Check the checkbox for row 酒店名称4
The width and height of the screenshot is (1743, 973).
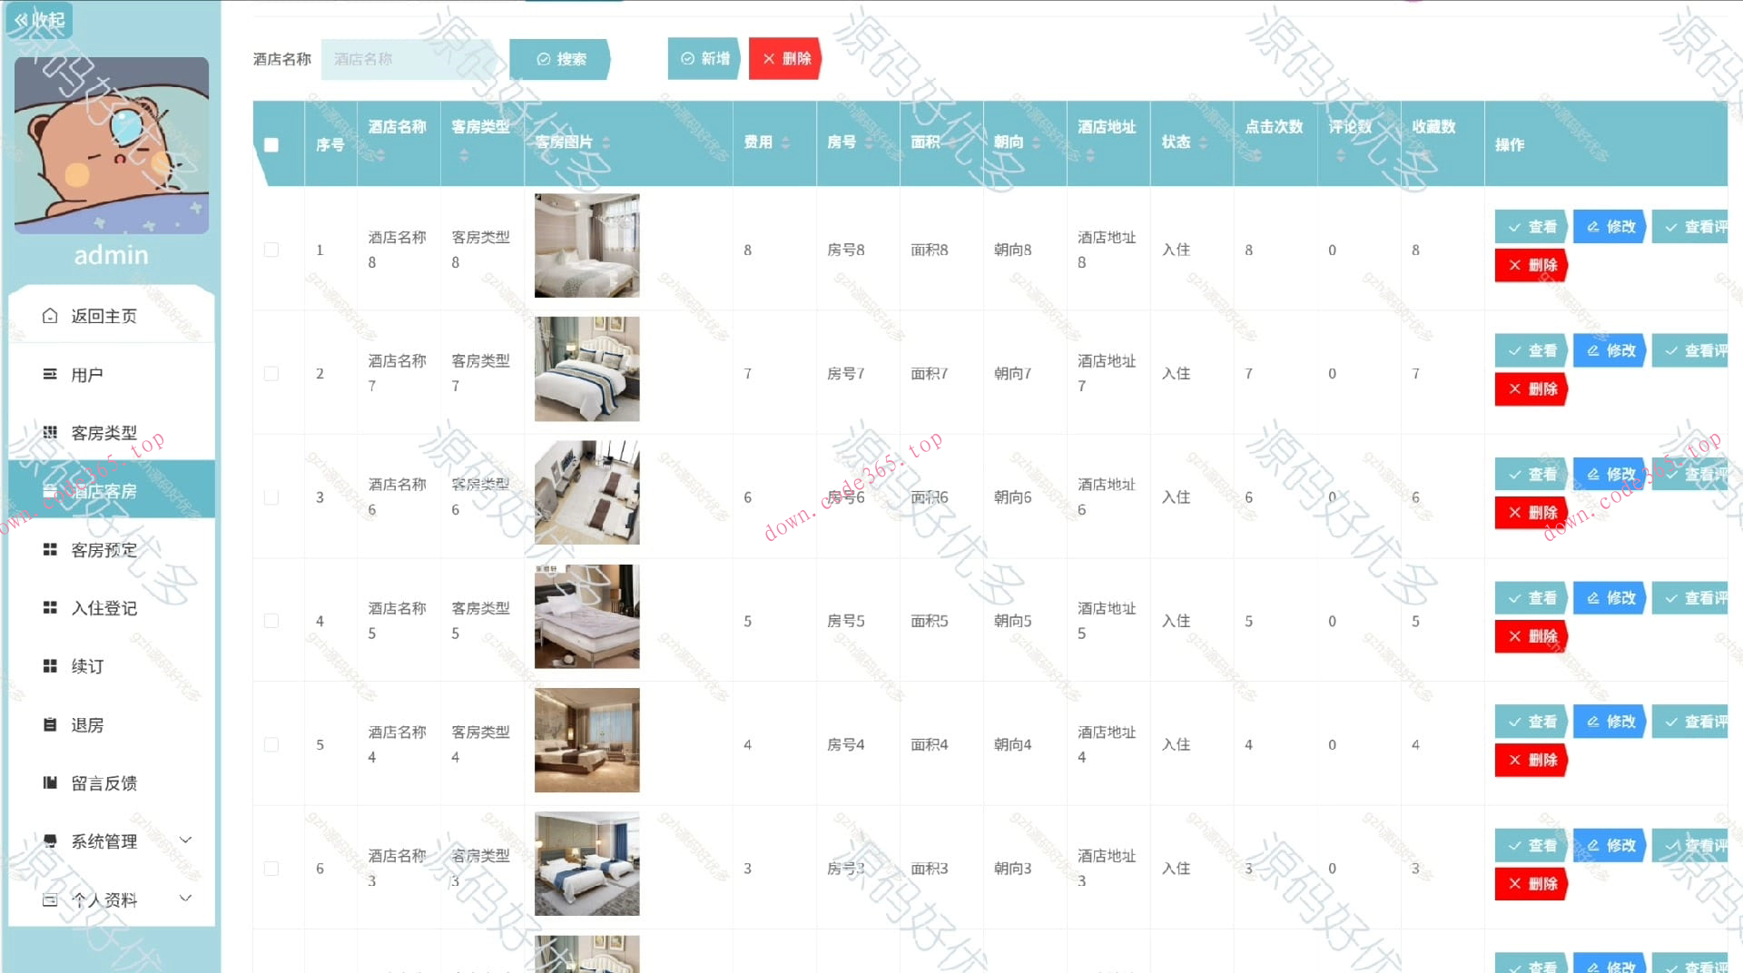[x=271, y=745]
